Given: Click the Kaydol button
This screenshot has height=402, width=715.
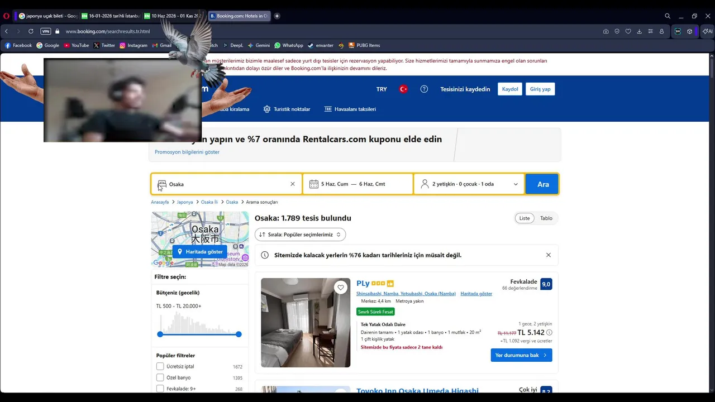Looking at the screenshot, I should pyautogui.click(x=510, y=89).
